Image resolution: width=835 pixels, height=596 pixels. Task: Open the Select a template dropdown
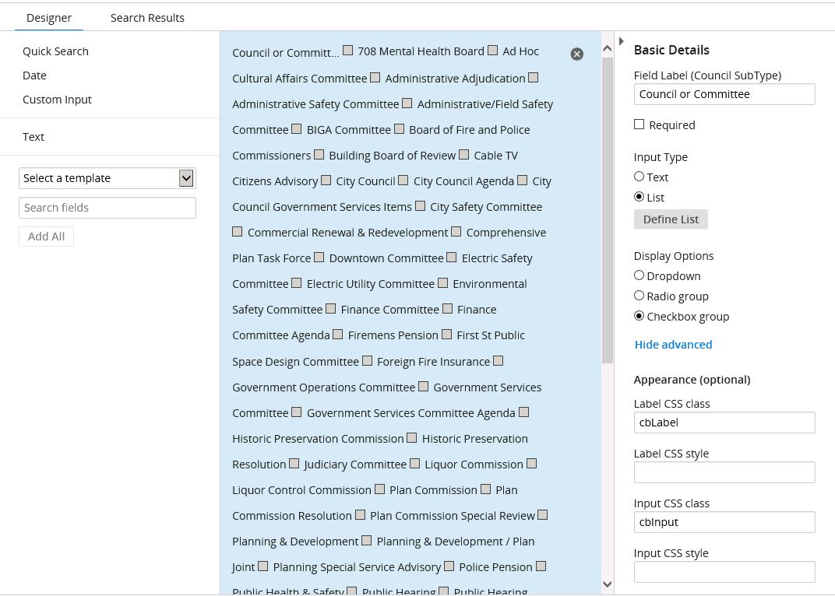(x=107, y=178)
